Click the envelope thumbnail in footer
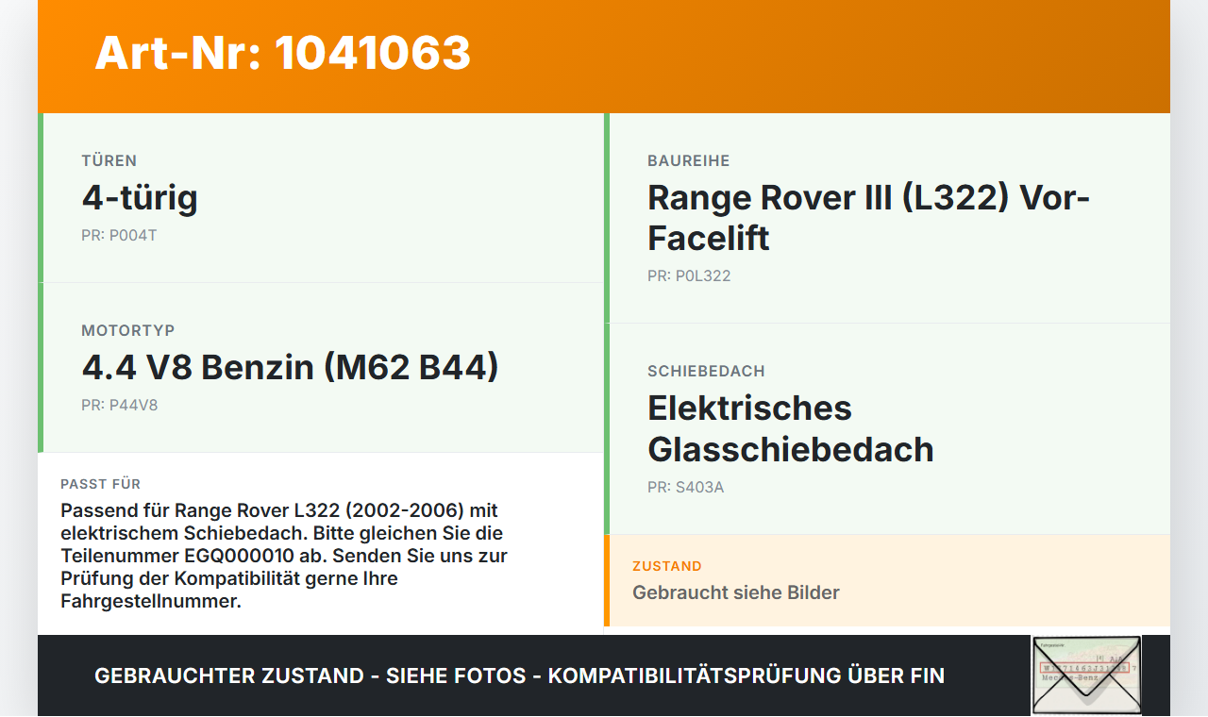The width and height of the screenshot is (1208, 717). tap(1086, 675)
